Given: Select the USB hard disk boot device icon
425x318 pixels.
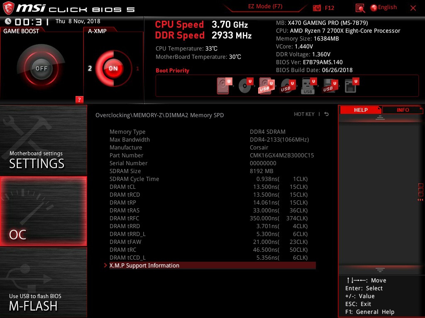Looking at the screenshot, I should [266, 86].
